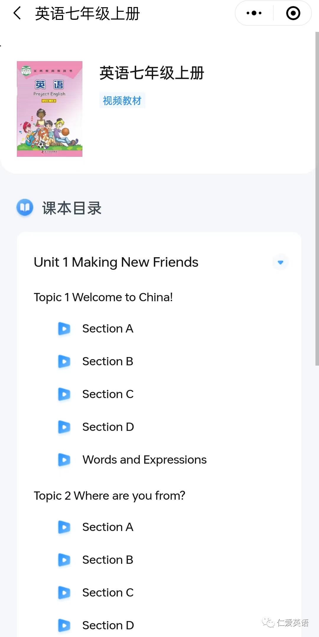Collapse Unit 1 with the blue arrow

[280, 262]
